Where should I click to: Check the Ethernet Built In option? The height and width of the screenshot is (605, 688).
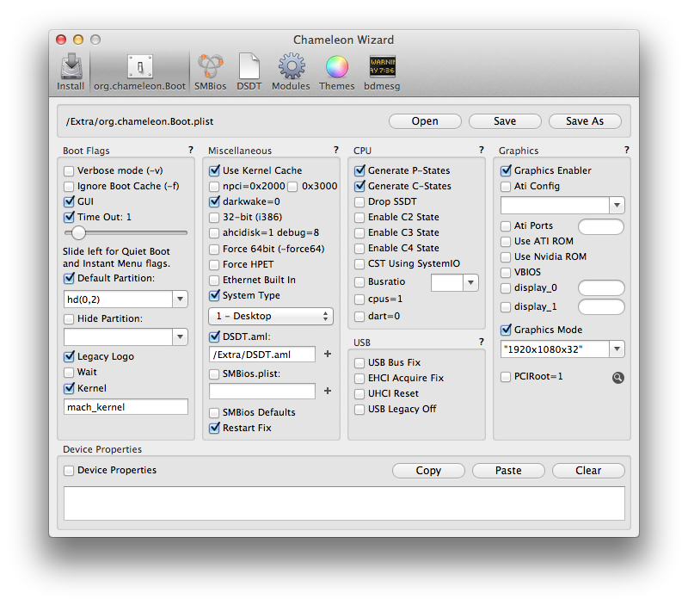point(214,280)
